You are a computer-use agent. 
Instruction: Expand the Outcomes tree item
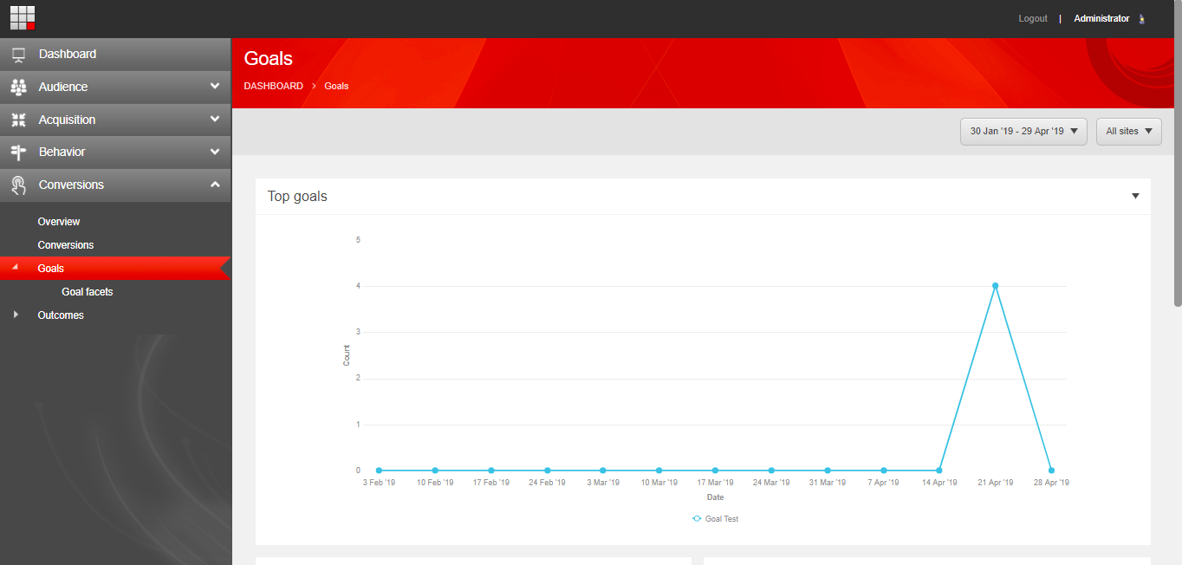pos(16,315)
